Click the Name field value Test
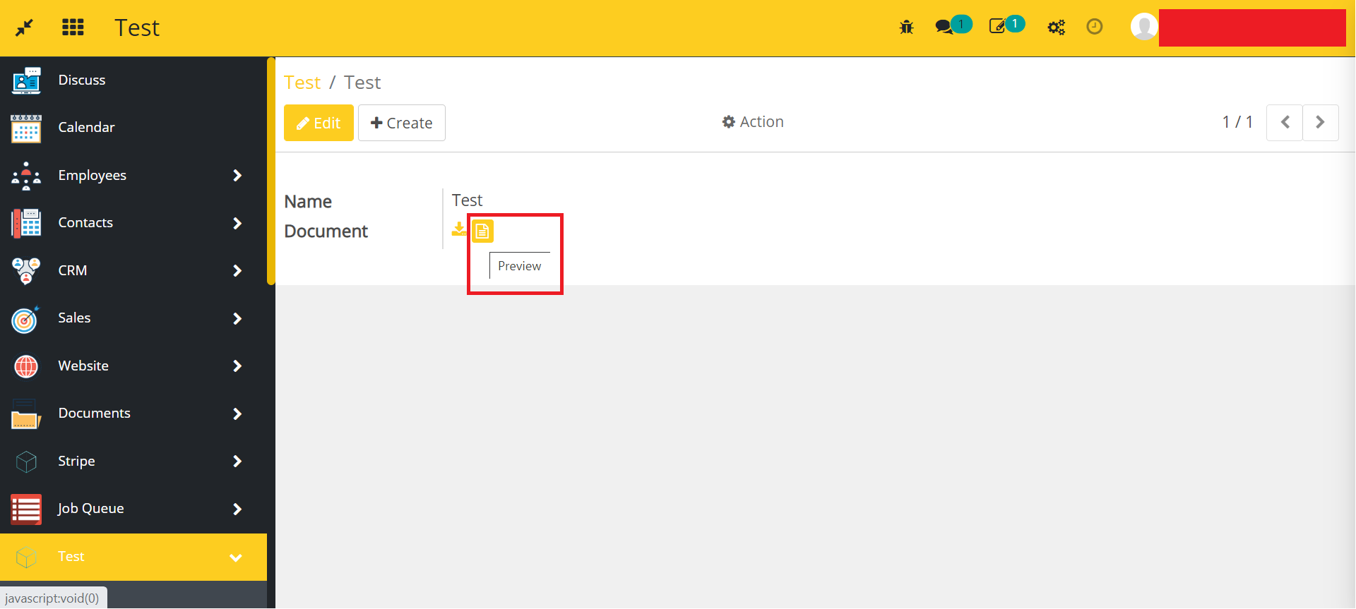This screenshot has height=609, width=1356. coord(467,200)
